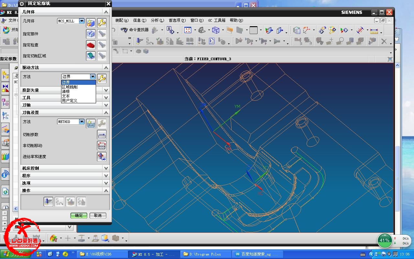Screen dimensions: 414x259
Task: Click the red specify check geometry icon
Action: [x=91, y=45]
